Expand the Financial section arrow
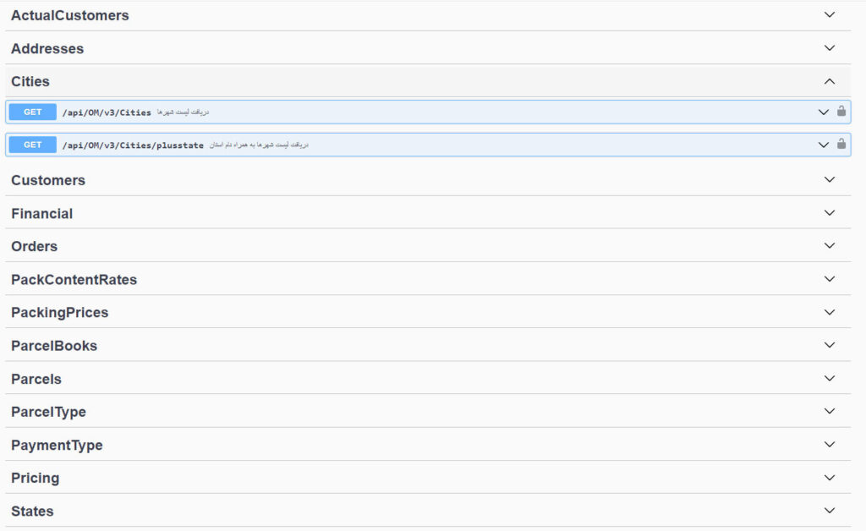866x531 pixels. coord(829,213)
